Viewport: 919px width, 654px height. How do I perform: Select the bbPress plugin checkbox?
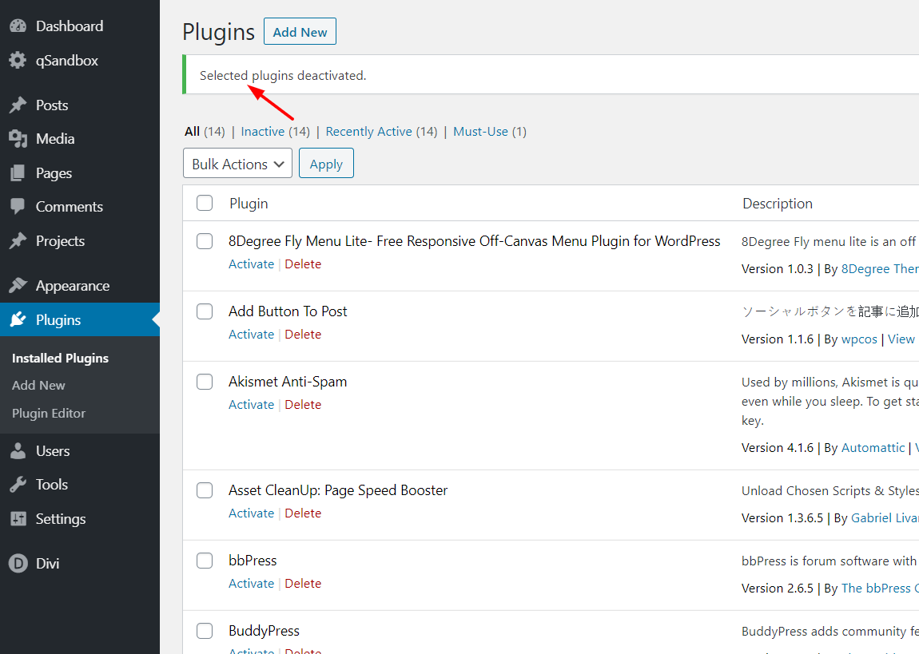click(x=205, y=561)
